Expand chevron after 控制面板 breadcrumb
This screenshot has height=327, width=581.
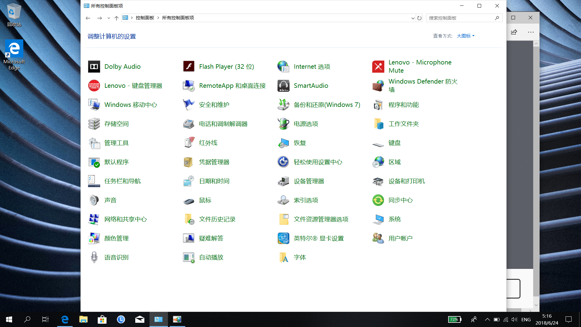tap(158, 18)
